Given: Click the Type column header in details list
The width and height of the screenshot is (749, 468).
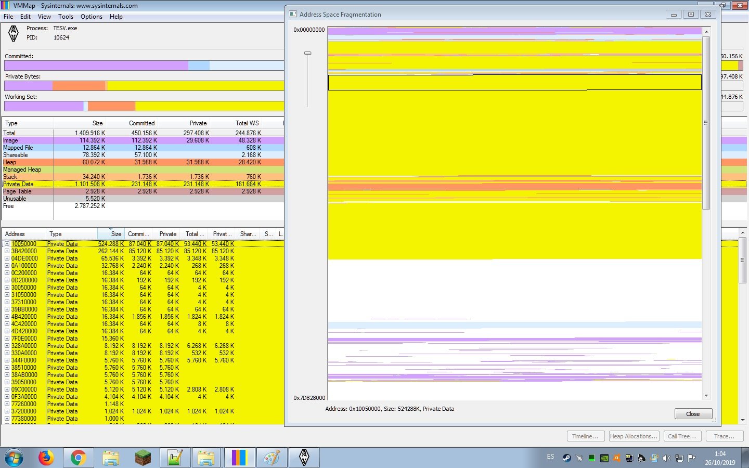Looking at the screenshot, I should coord(71,234).
